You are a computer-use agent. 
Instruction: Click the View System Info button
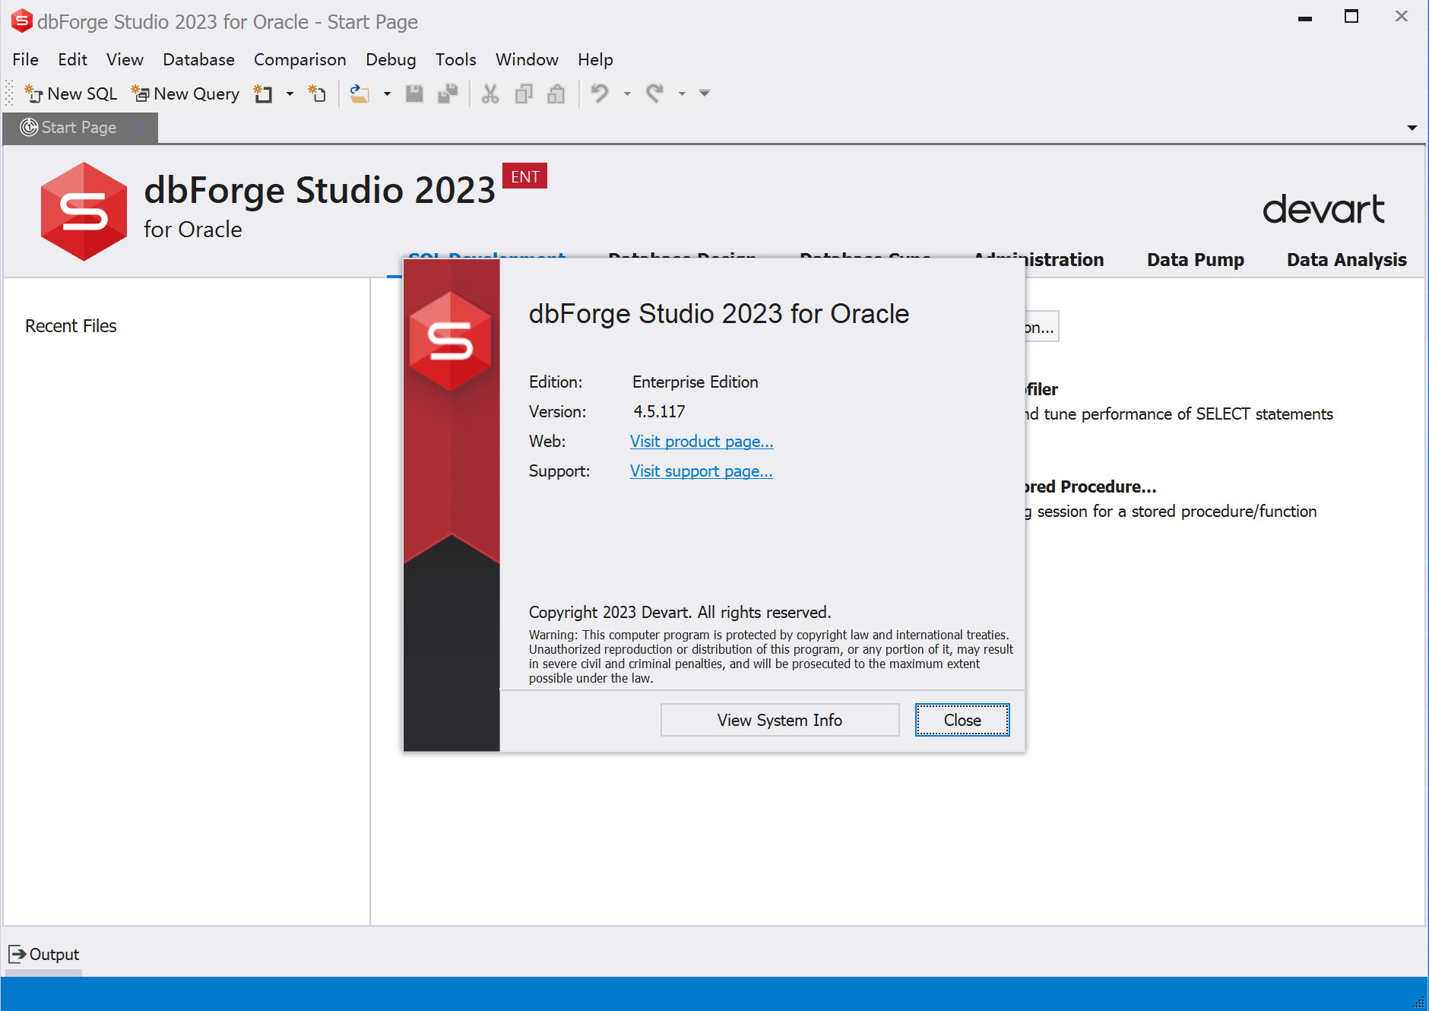780,720
